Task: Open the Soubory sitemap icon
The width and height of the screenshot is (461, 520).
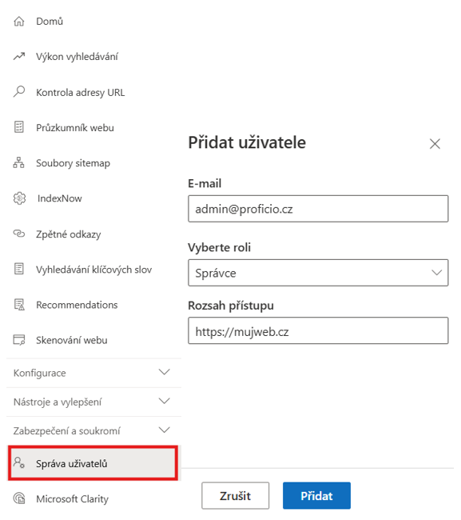Action: (x=19, y=163)
